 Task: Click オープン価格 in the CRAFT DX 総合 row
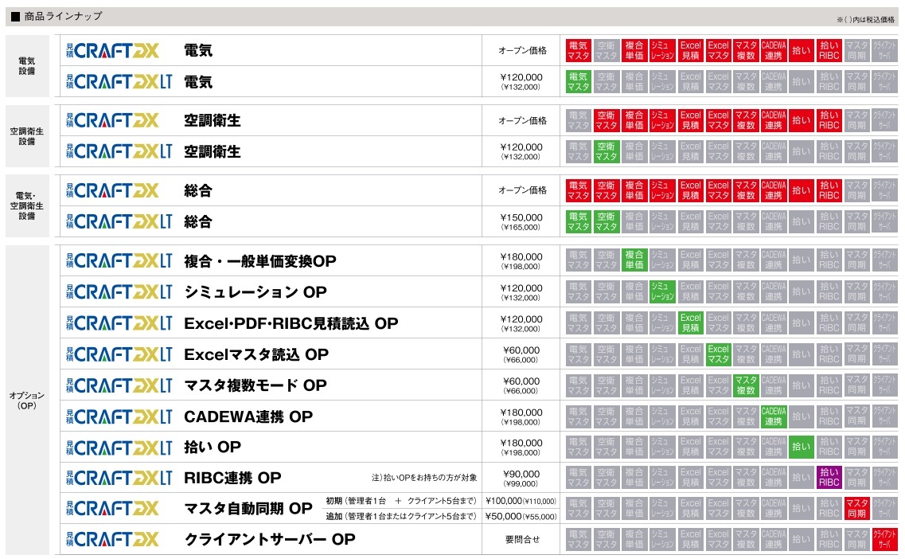click(522, 190)
